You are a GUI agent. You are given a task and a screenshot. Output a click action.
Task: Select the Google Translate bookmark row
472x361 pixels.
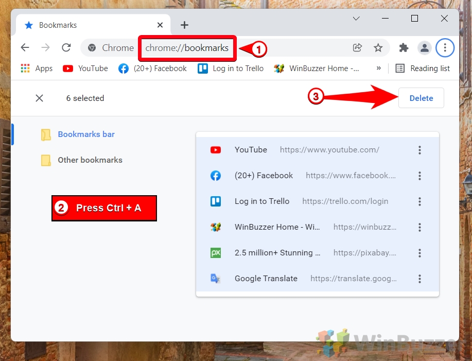click(318, 279)
